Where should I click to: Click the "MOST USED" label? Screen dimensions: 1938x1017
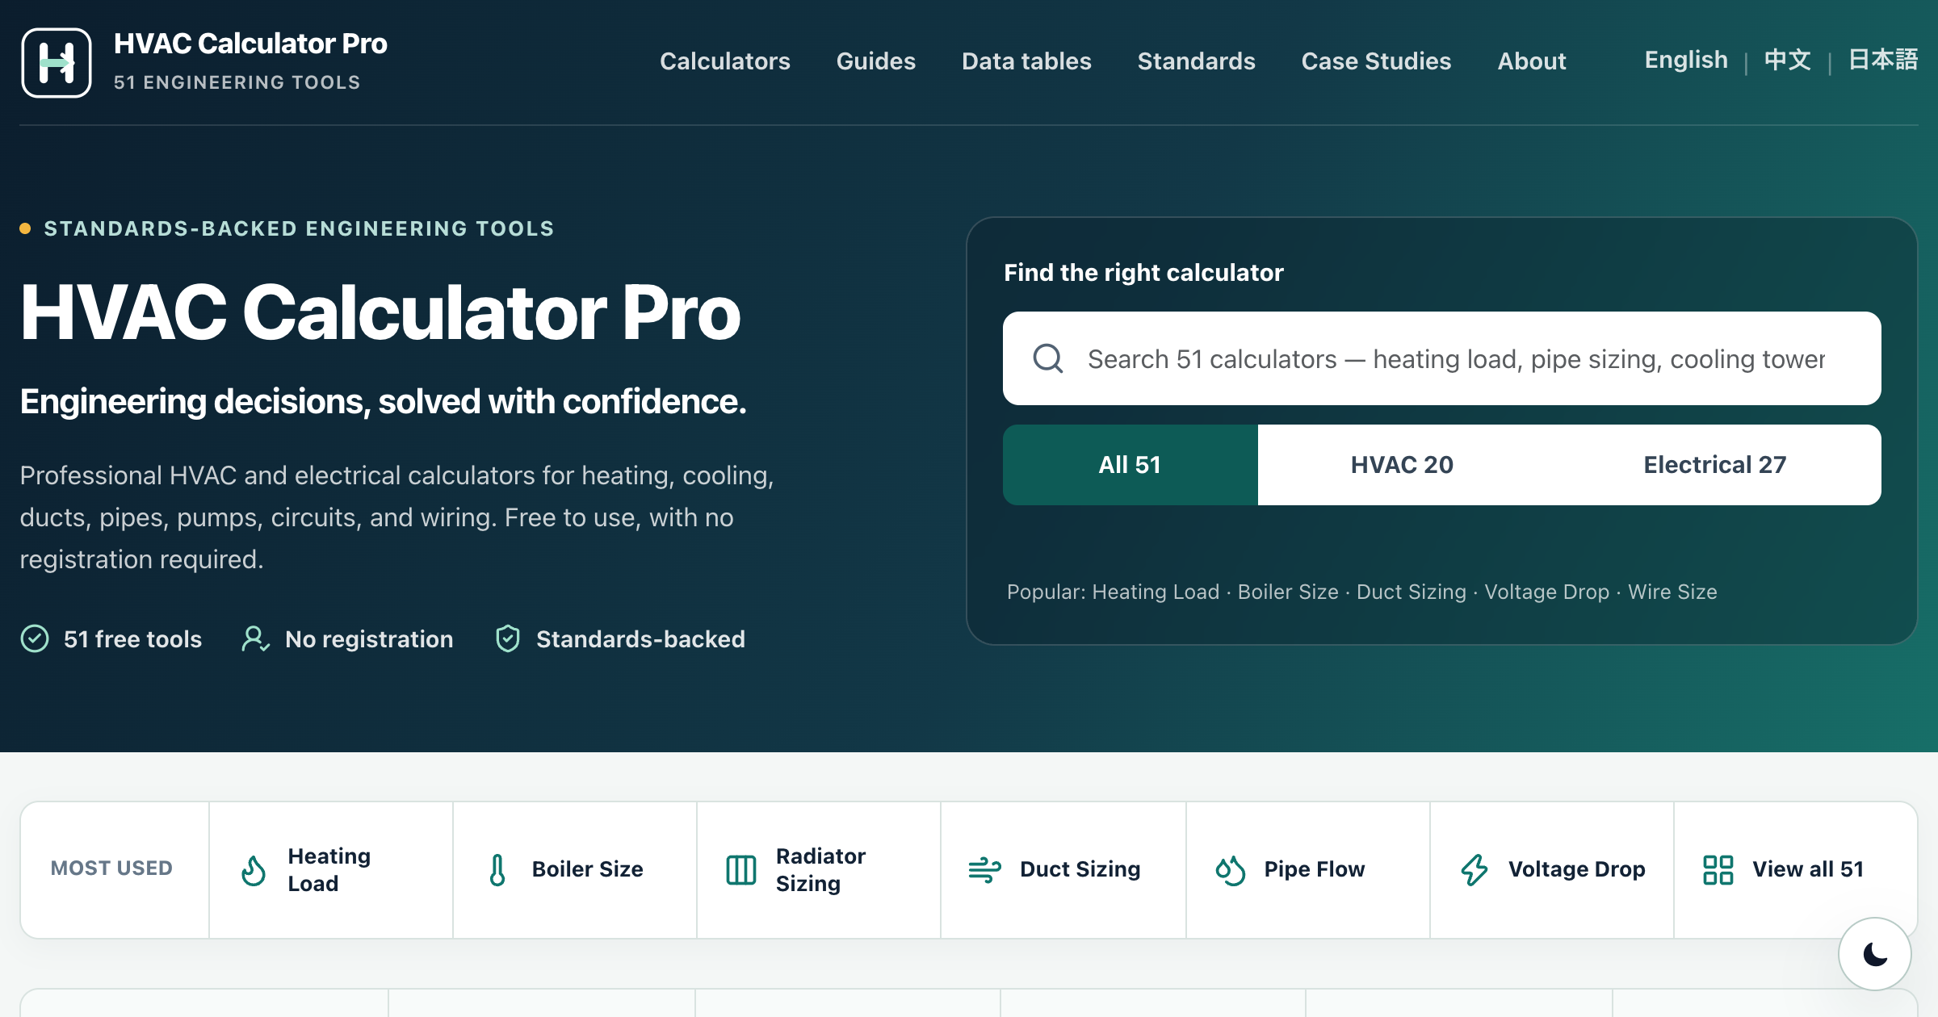pyautogui.click(x=111, y=868)
